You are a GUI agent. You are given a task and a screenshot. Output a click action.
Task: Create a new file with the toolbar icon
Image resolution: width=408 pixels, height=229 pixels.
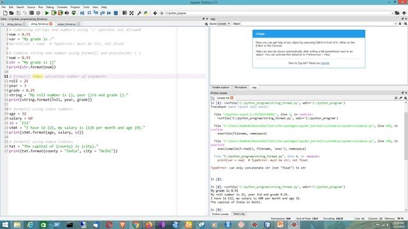coord(5,13)
